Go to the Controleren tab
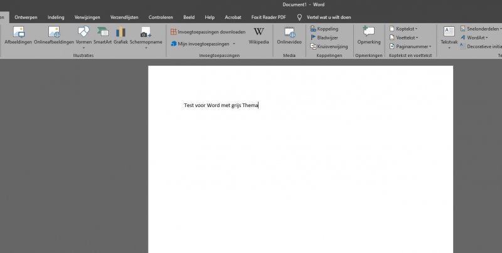Screen dimensions: 502x253 [161, 17]
